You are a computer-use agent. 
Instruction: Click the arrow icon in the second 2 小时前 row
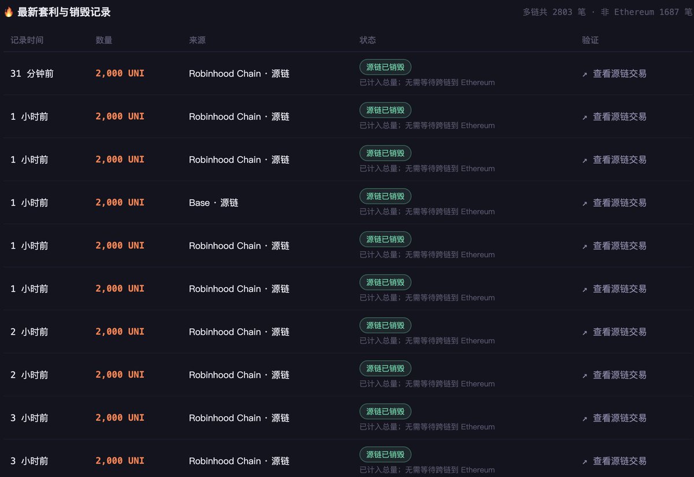tap(585, 376)
